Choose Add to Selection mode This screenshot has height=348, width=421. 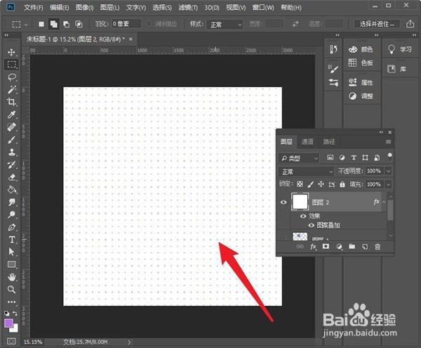[54, 24]
